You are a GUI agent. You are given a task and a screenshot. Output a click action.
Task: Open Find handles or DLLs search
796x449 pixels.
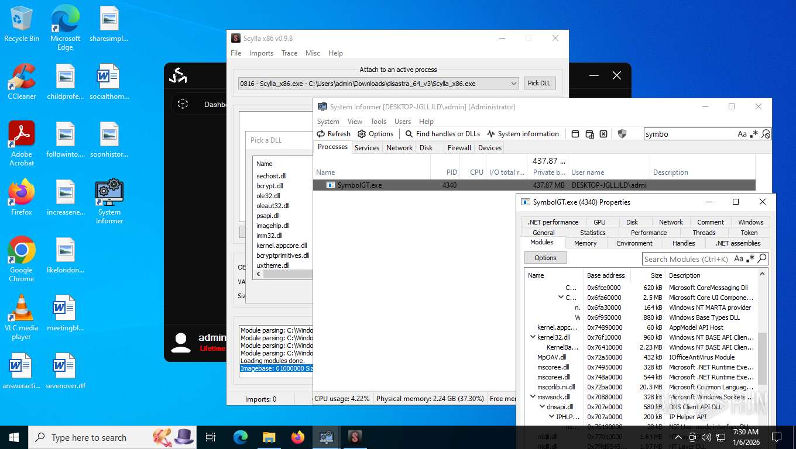point(442,134)
